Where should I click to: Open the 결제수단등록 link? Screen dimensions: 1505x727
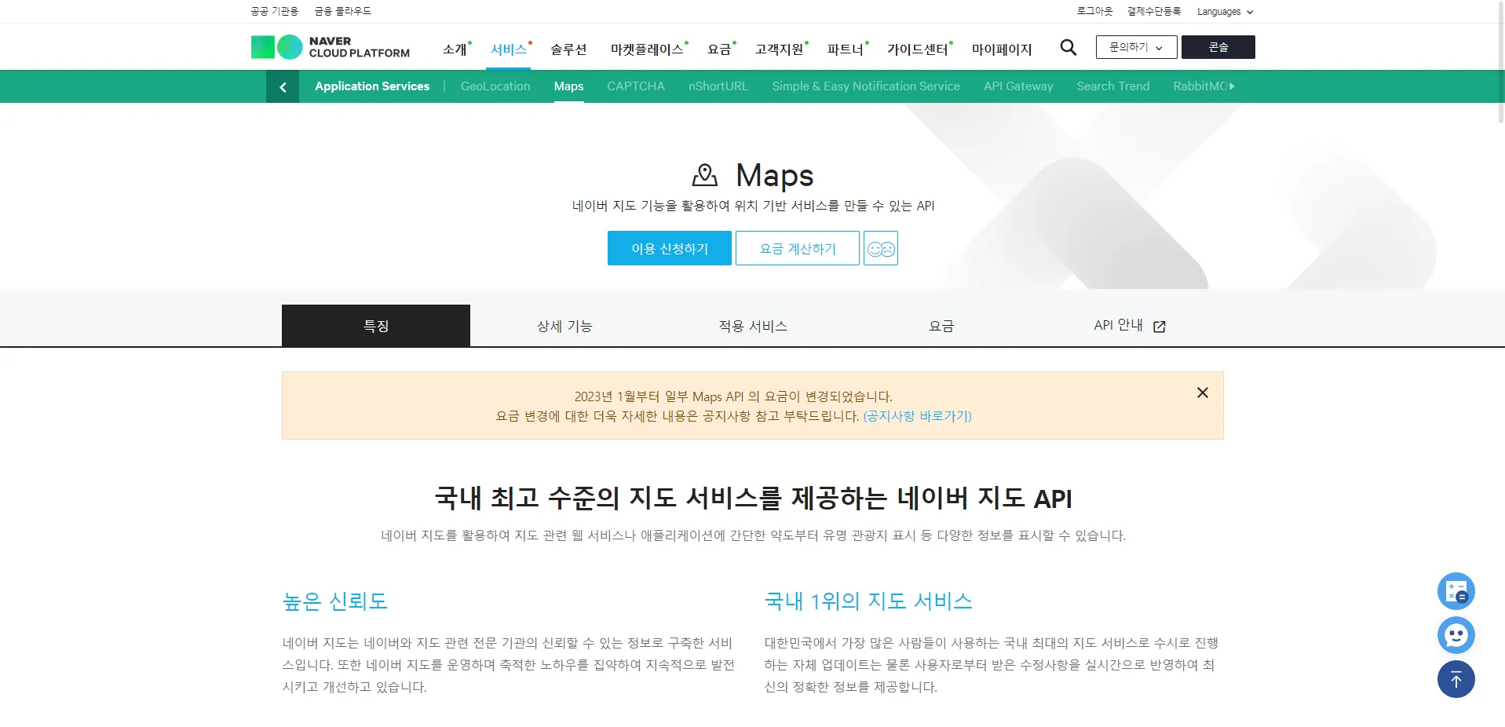point(1154,11)
